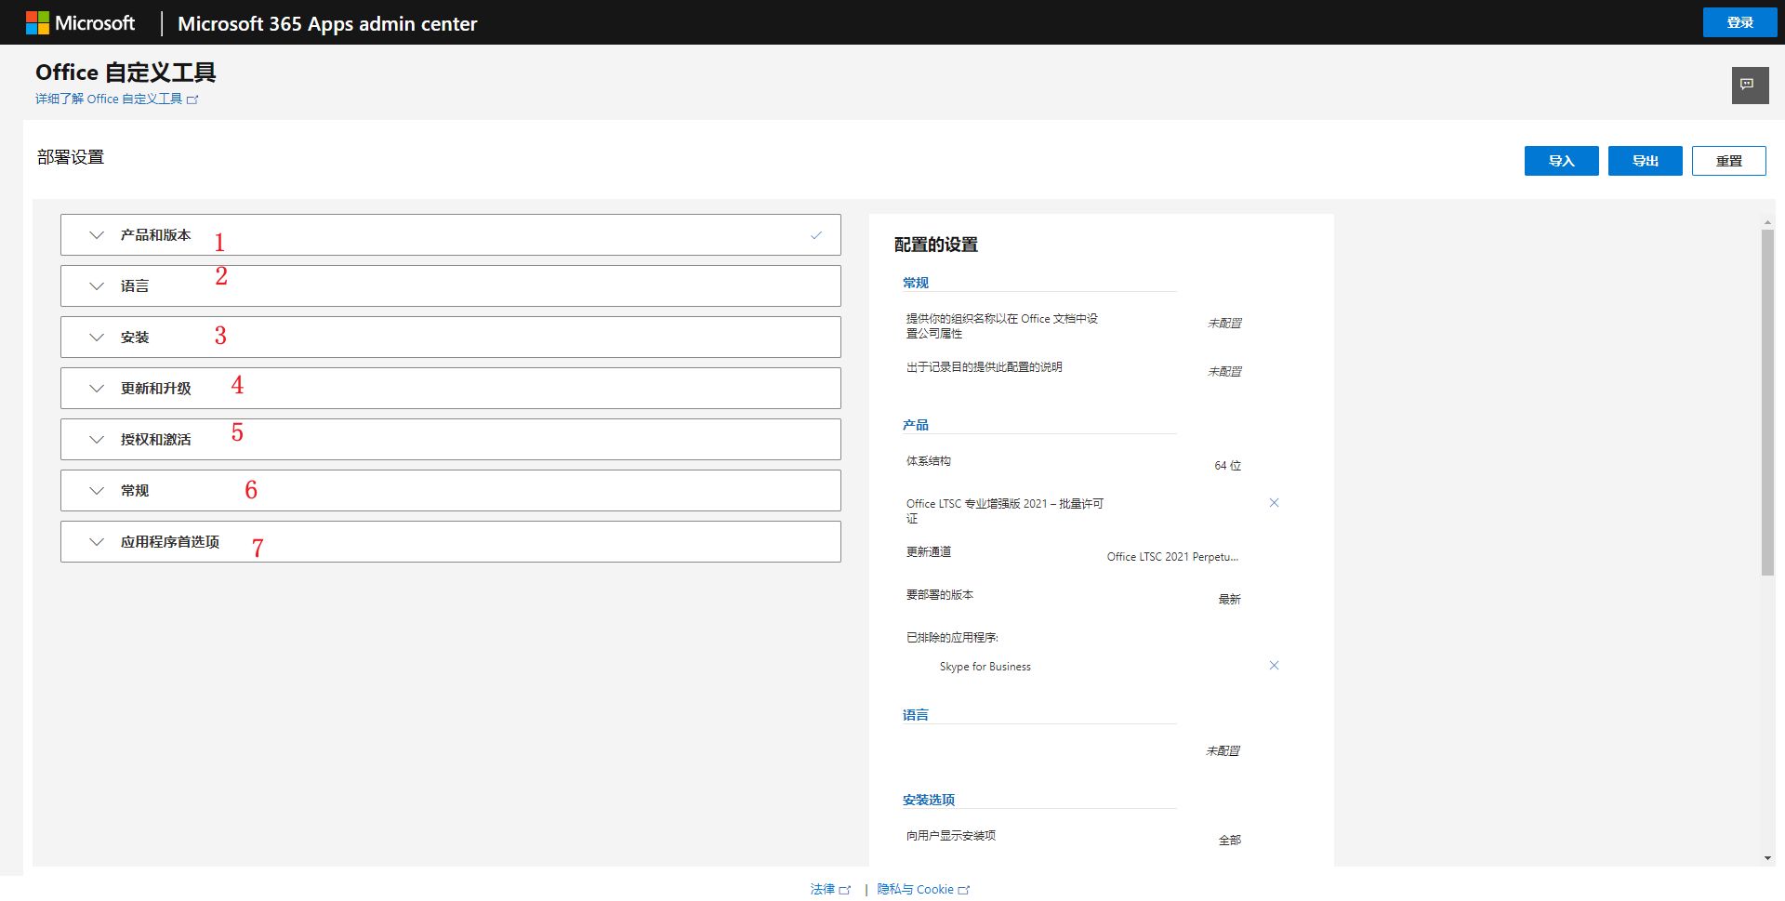1785x901 pixels.
Task: Click the 产品 heading in configured settings
Action: (x=916, y=425)
